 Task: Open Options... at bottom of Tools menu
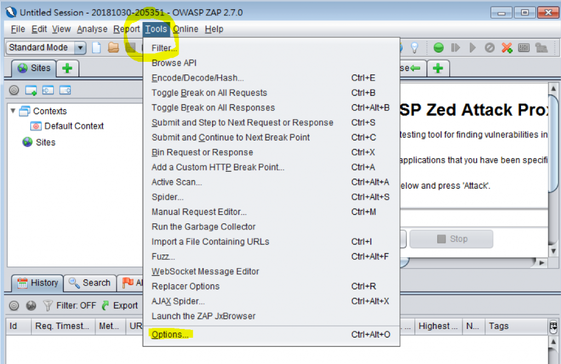pyautogui.click(x=271, y=334)
